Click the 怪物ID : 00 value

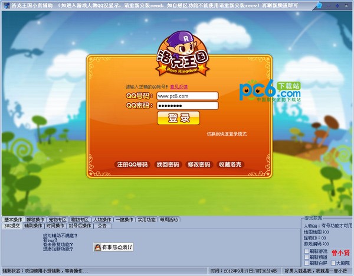[x=314, y=238]
